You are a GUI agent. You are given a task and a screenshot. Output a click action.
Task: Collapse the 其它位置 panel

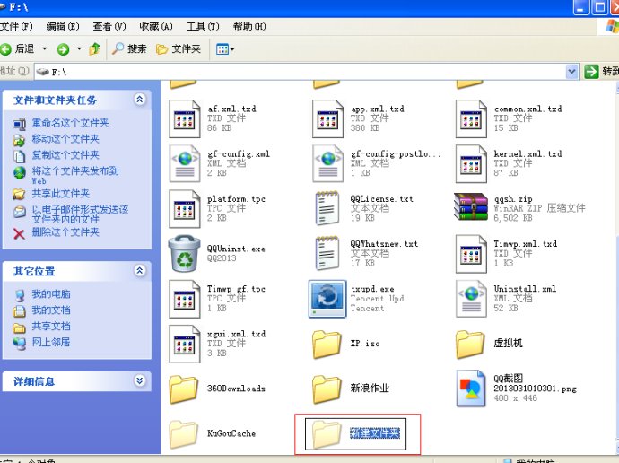(139, 271)
